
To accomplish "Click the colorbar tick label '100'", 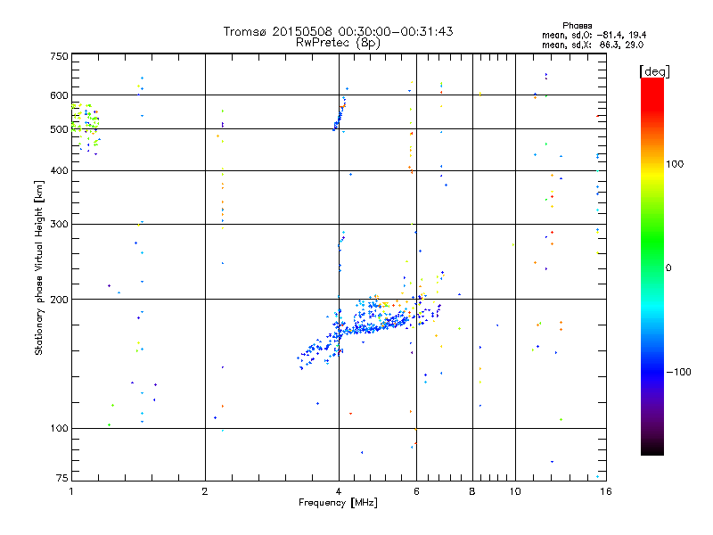I will tap(675, 164).
